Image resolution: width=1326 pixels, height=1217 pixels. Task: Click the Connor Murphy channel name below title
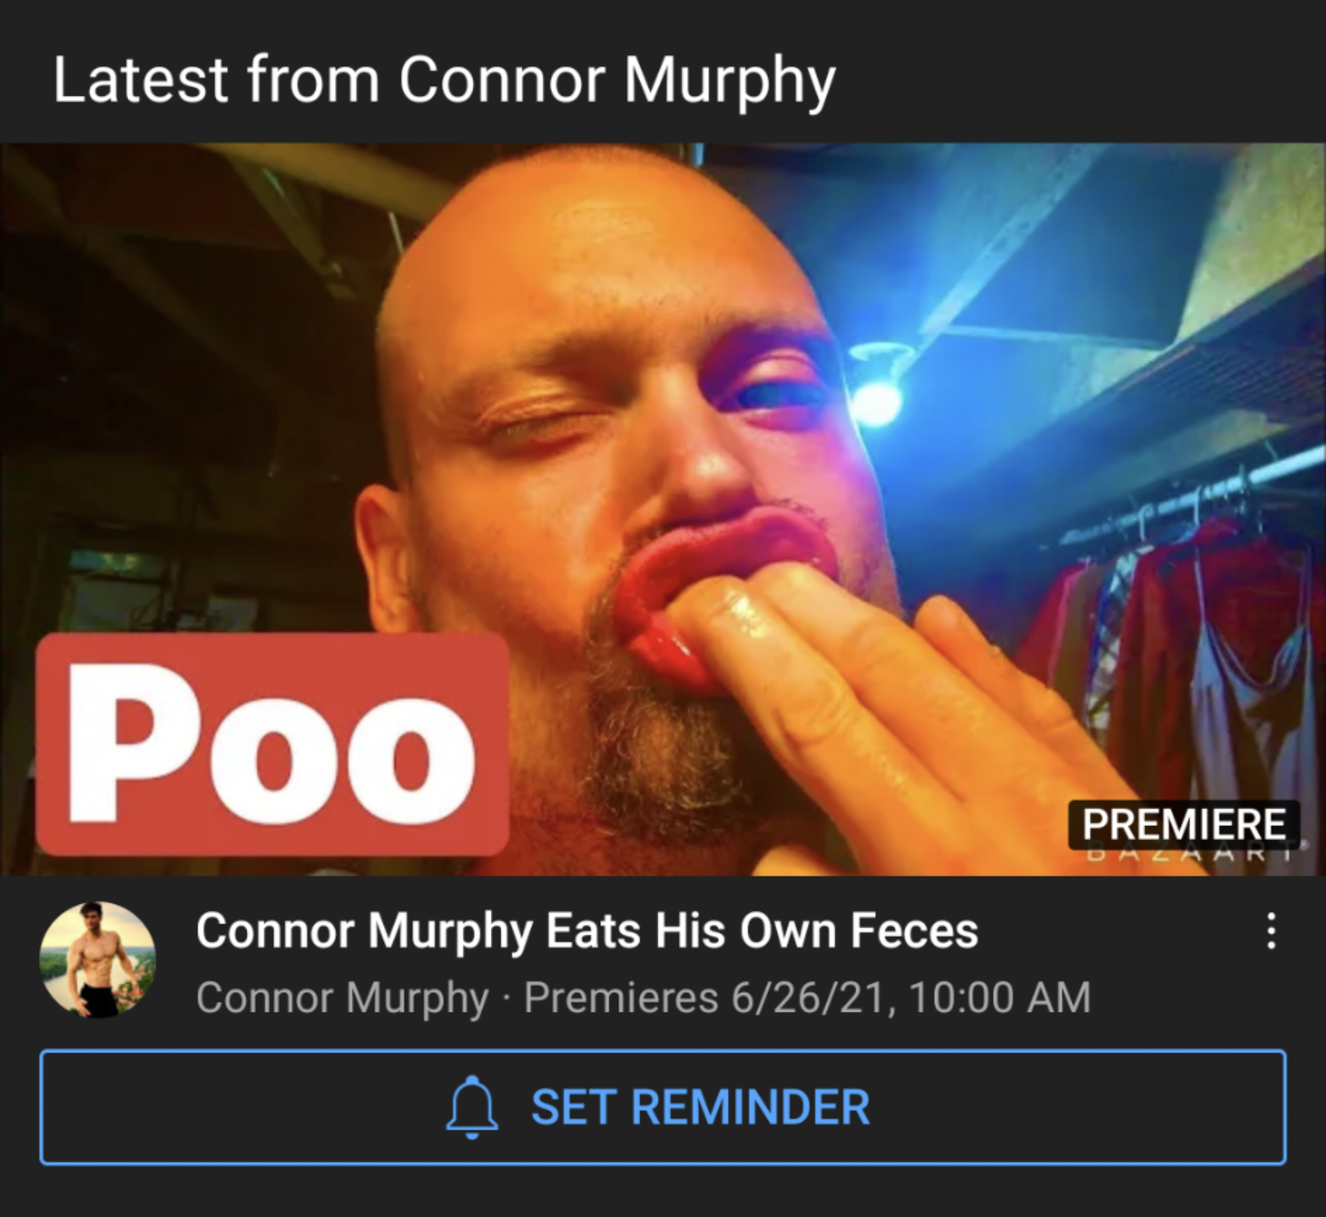tap(342, 997)
